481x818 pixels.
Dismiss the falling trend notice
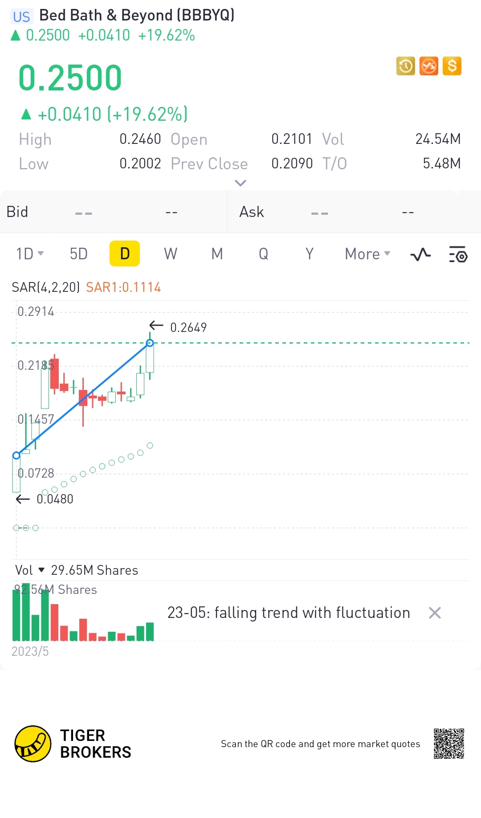435,613
